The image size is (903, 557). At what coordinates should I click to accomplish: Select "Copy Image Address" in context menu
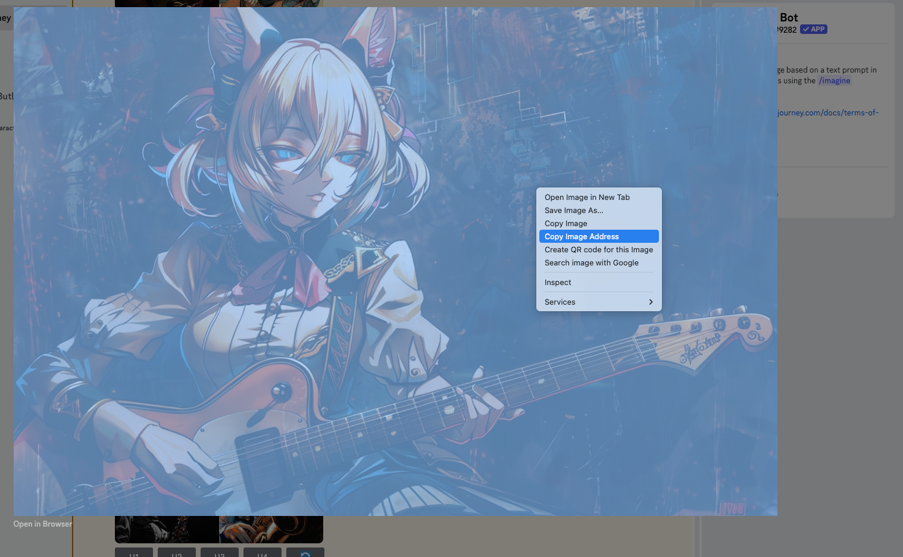[599, 236]
